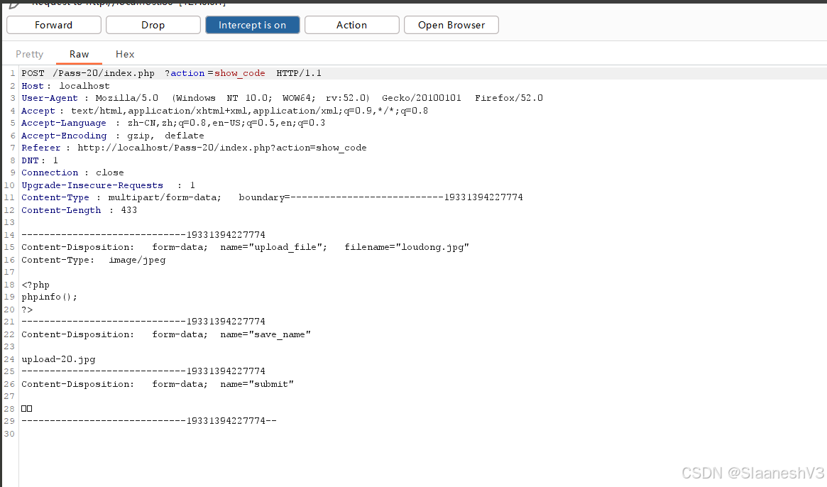Click the Accept header with text/html value
This screenshot has width=827, height=487.
(x=225, y=111)
